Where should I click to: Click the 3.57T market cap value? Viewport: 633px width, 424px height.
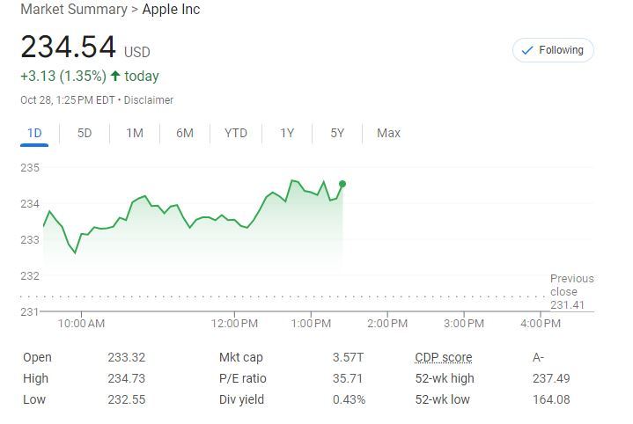click(348, 357)
